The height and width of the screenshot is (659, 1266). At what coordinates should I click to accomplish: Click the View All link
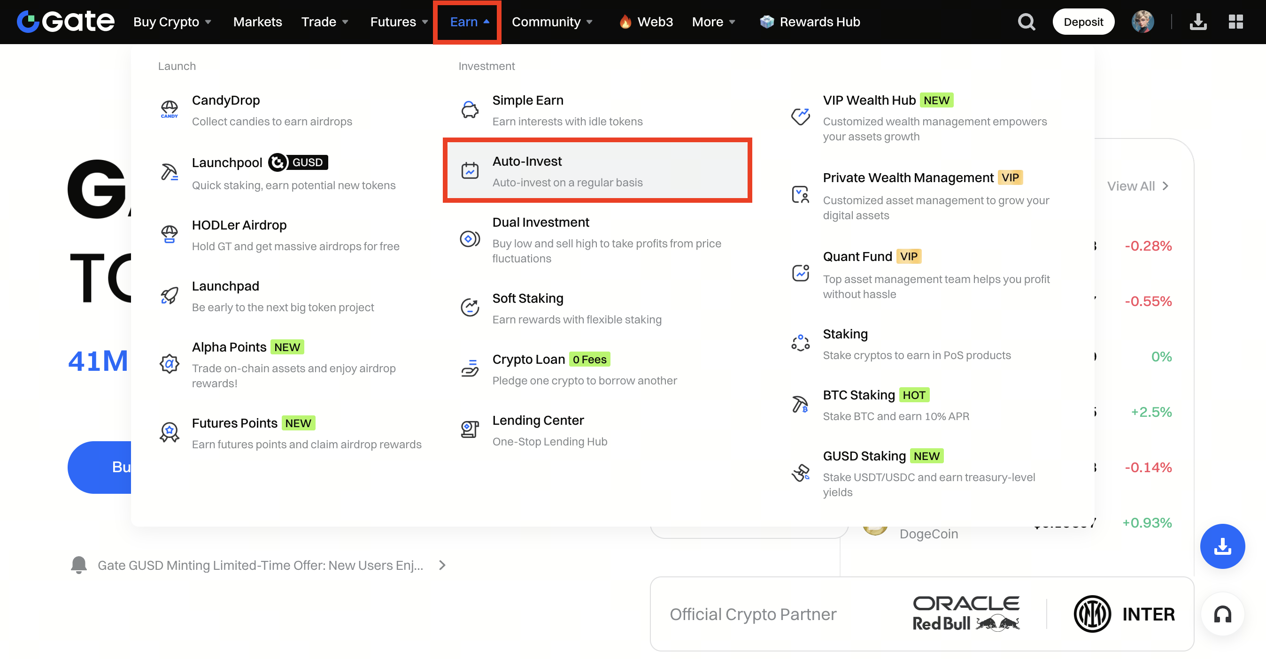(x=1136, y=186)
